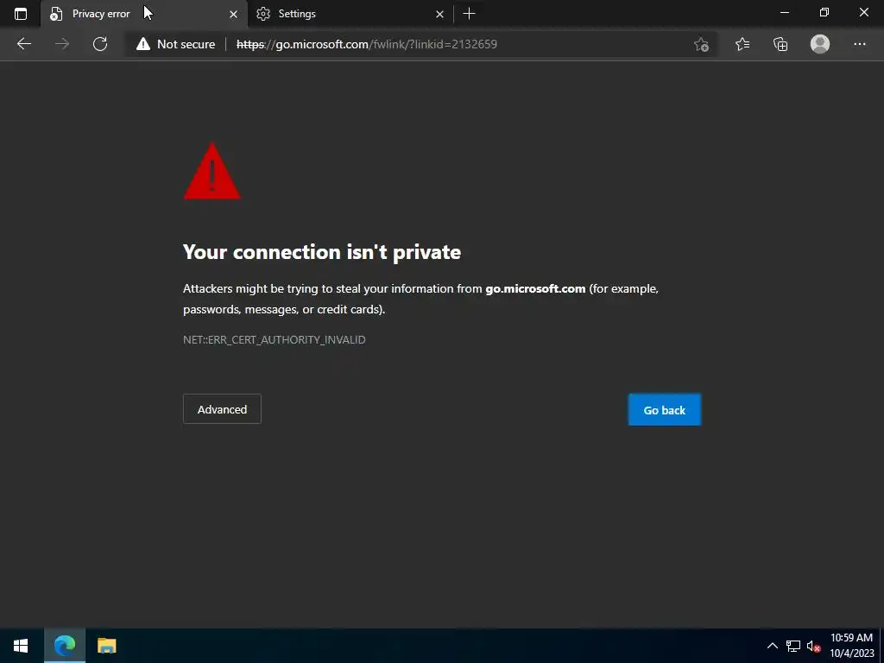
Task: Click the red warning triangle icon
Action: pyautogui.click(x=212, y=171)
